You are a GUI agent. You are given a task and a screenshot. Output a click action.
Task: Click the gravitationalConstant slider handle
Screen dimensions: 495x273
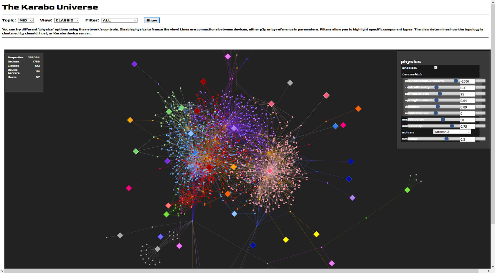click(x=456, y=81)
